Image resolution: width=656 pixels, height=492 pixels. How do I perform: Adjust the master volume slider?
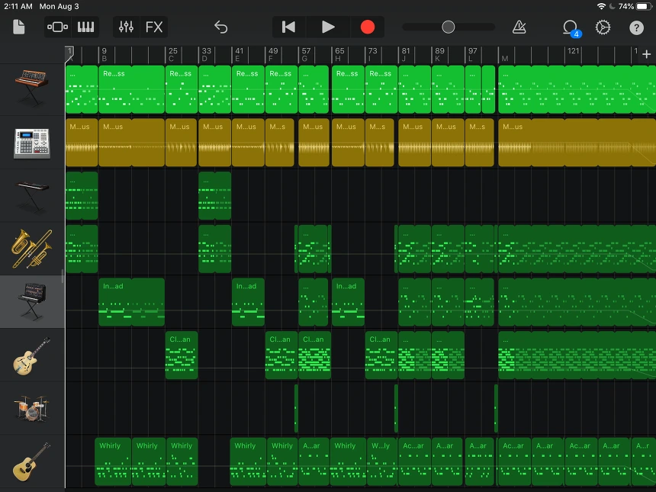coord(449,27)
